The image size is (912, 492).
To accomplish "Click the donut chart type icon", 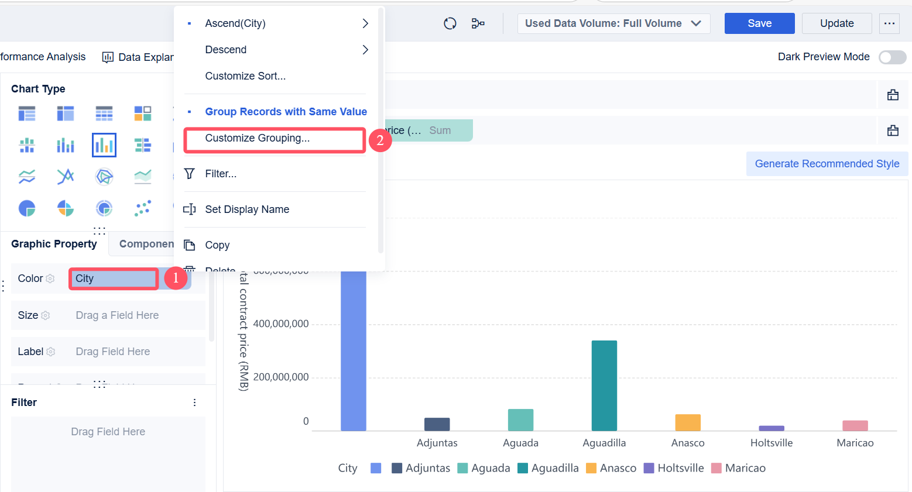I will (x=104, y=208).
